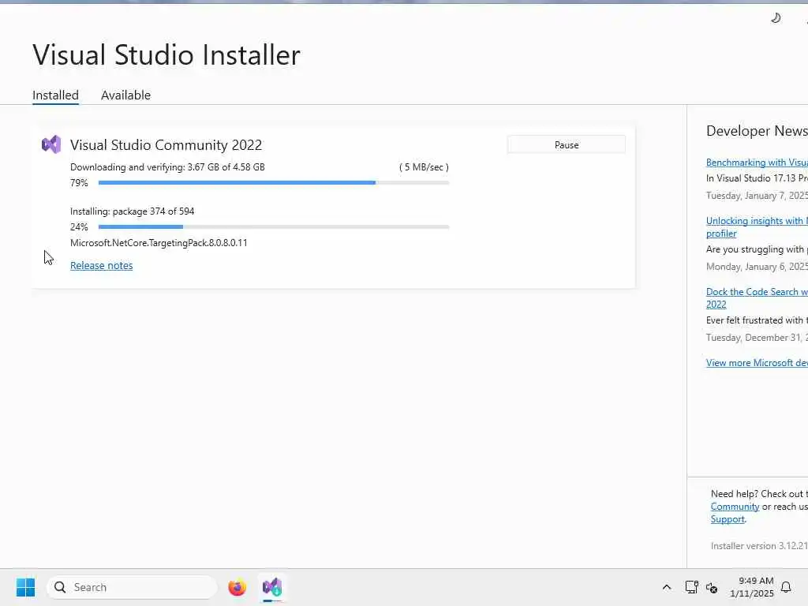Viewport: 808px width, 606px height.
Task: Click the Visual Studio Installer heading
Action: tap(166, 54)
